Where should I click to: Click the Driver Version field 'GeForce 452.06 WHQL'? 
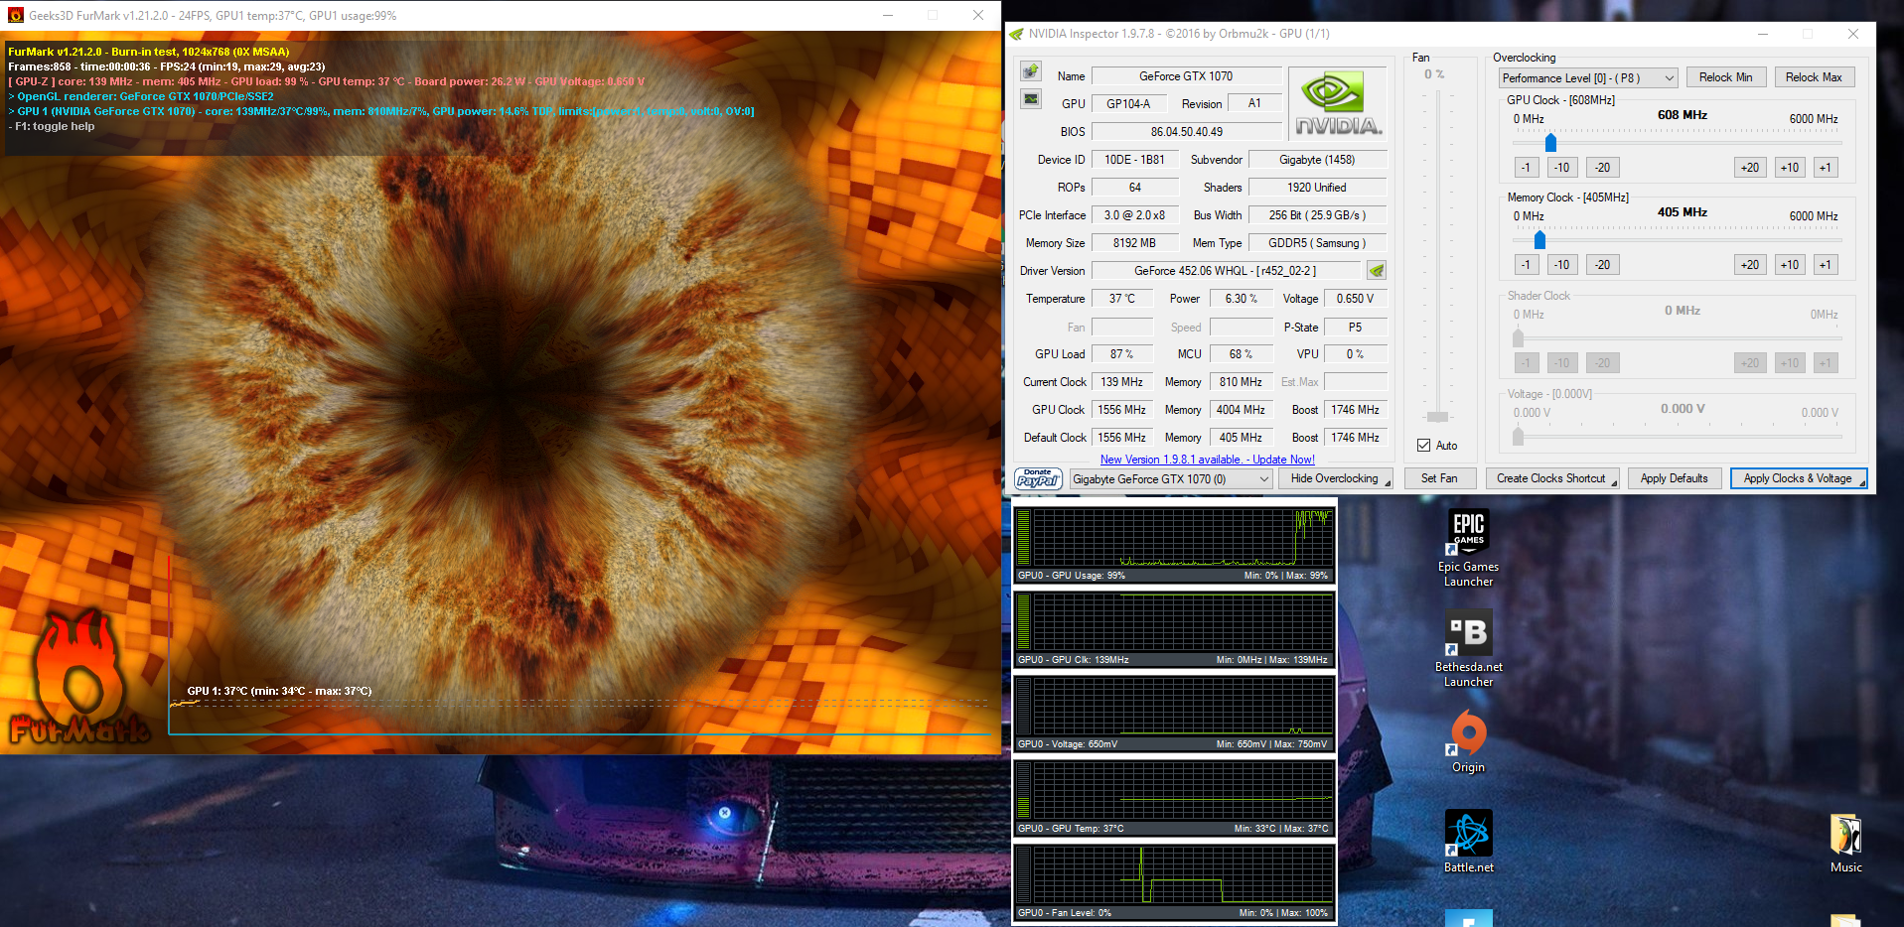(1226, 271)
